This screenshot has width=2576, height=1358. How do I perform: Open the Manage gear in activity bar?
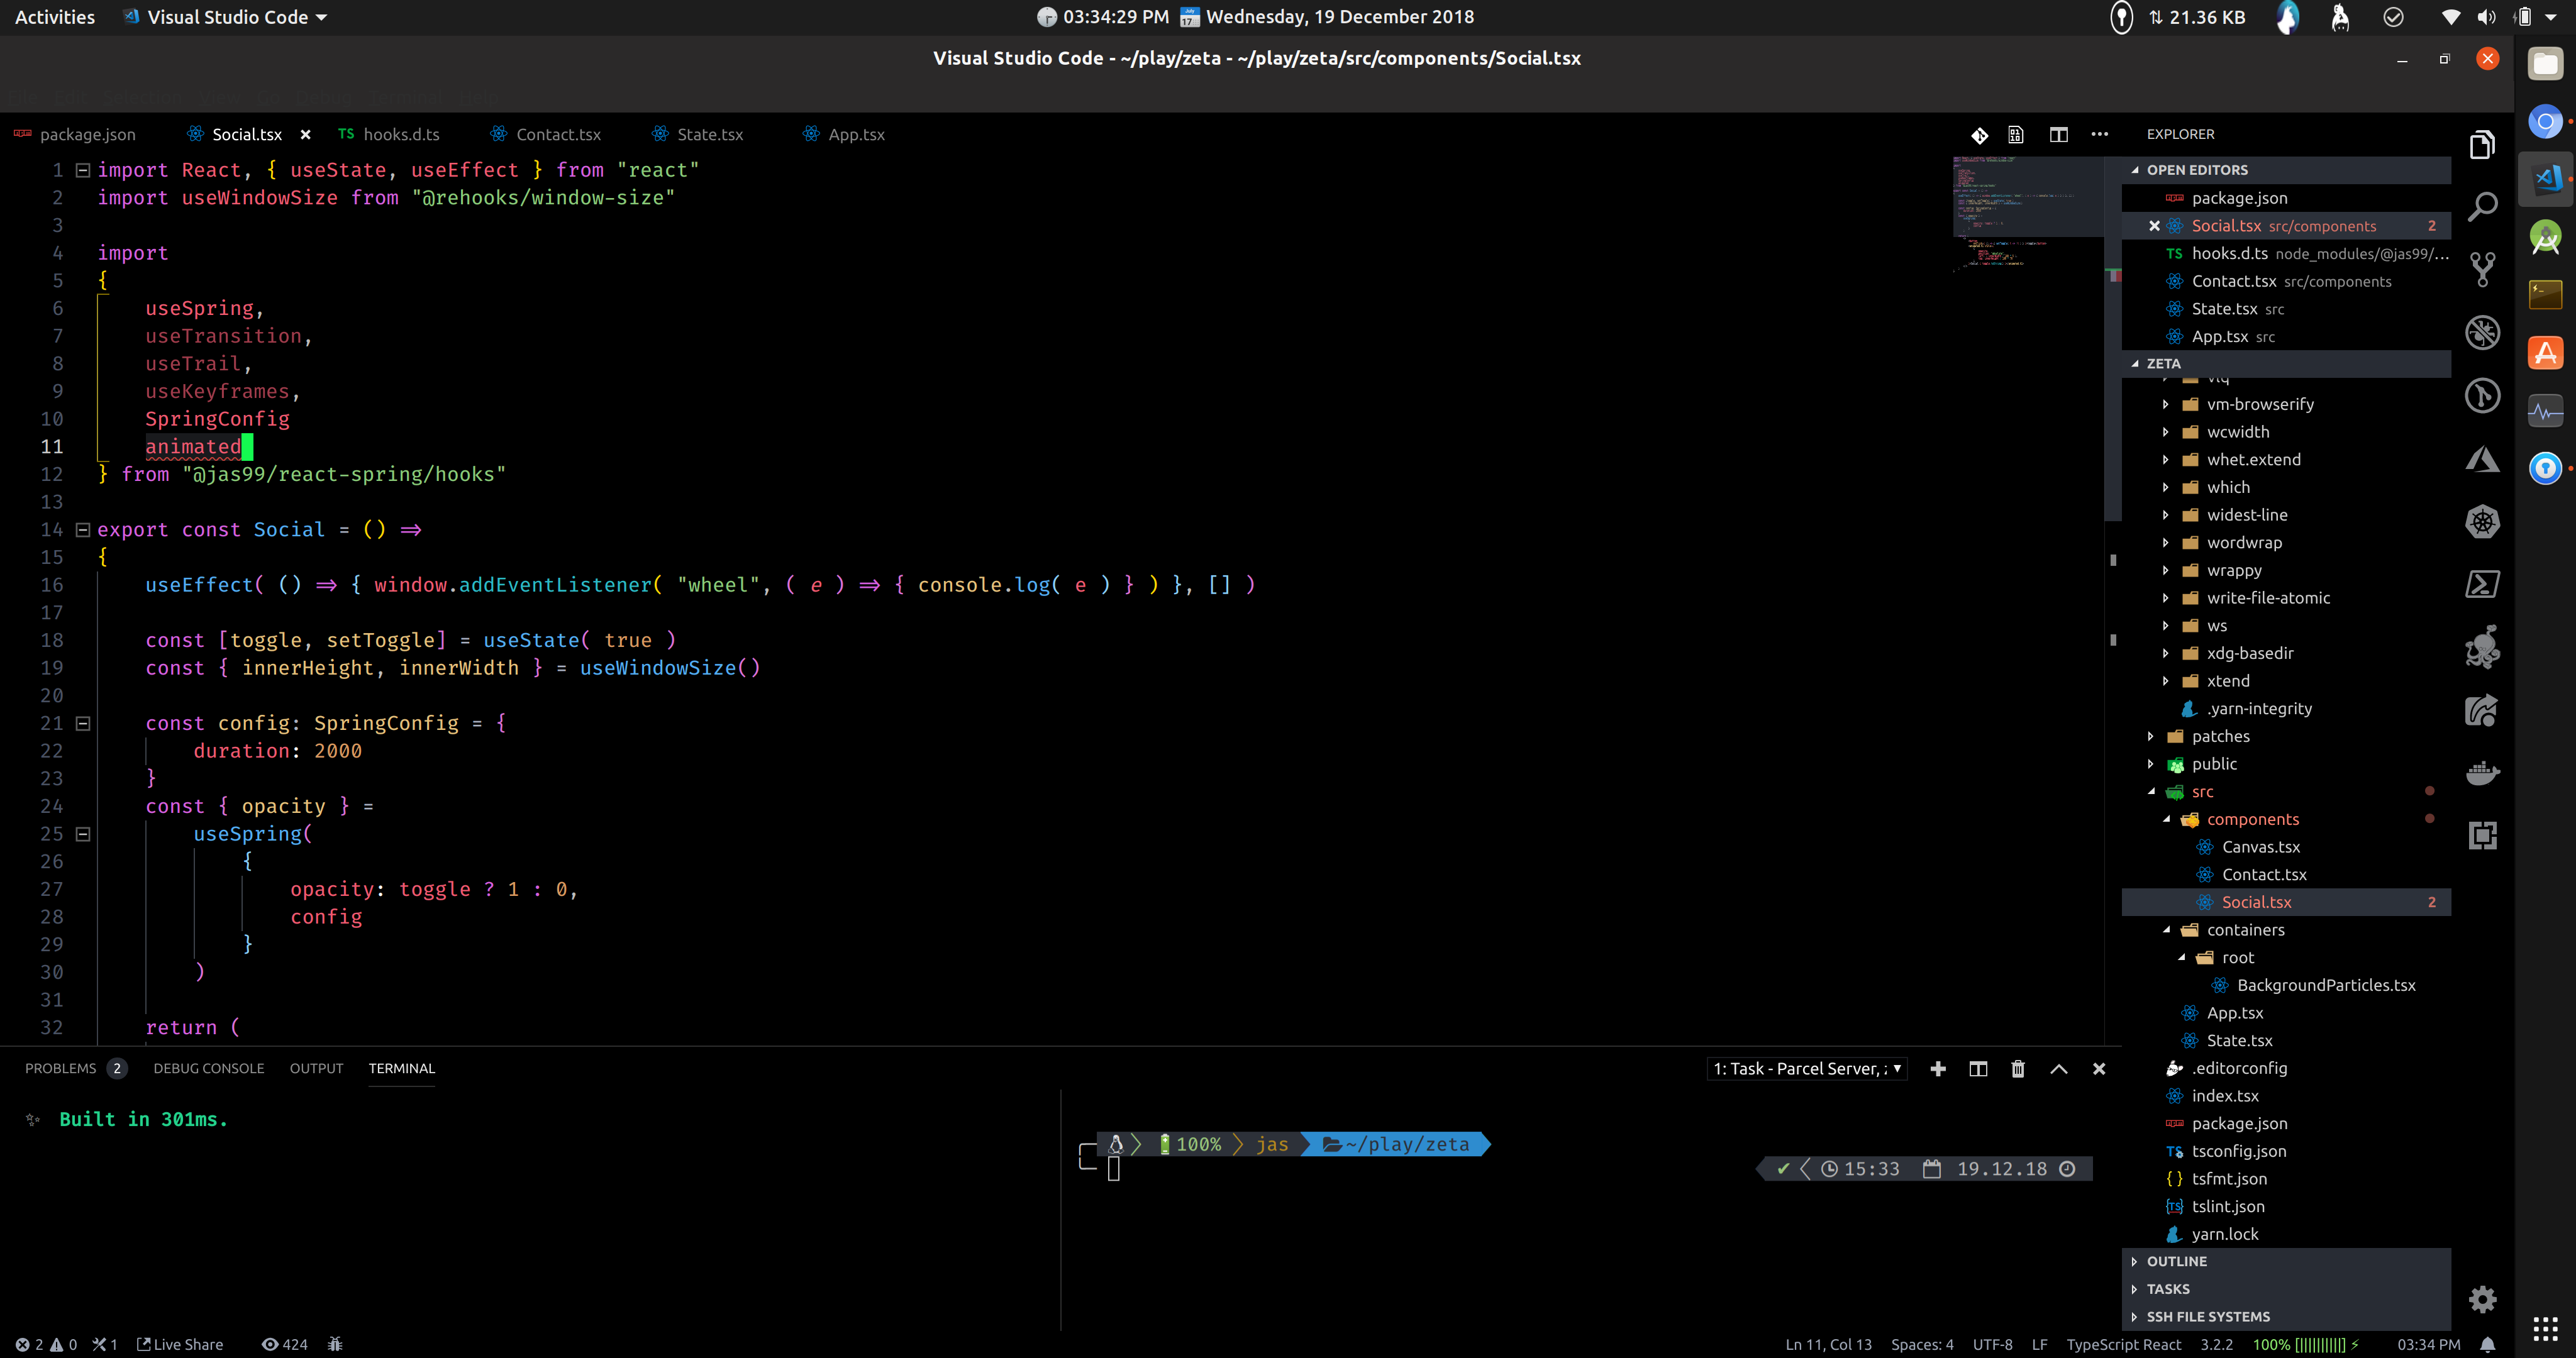click(2482, 1299)
